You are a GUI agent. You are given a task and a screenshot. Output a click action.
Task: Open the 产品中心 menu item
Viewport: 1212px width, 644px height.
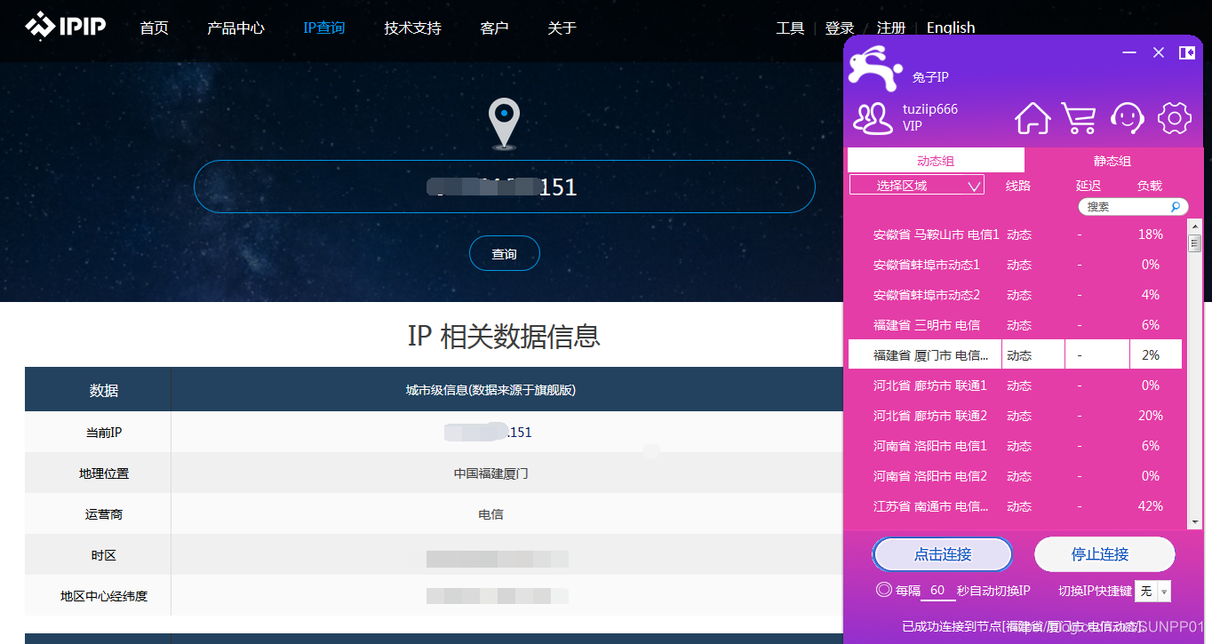(235, 28)
